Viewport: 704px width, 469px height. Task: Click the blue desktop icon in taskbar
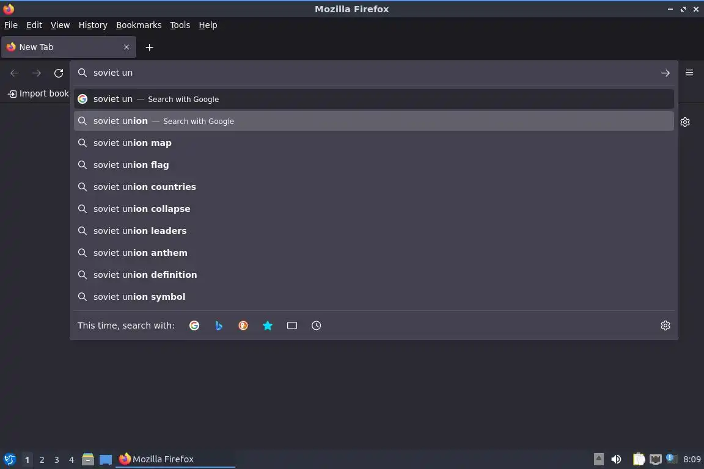(106, 460)
